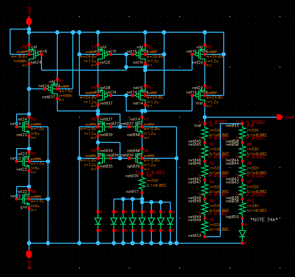Select the diode below resistor R12
Image resolution: width=295 pixels, height=277 pixels.
coord(243,233)
